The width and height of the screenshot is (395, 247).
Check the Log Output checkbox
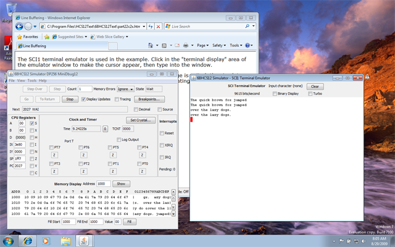click(118, 140)
